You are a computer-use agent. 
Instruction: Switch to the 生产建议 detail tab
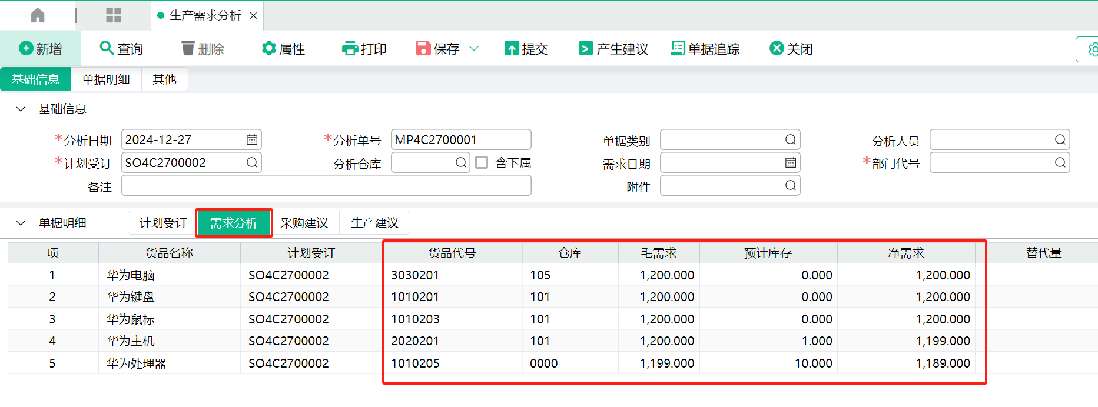[x=374, y=223]
